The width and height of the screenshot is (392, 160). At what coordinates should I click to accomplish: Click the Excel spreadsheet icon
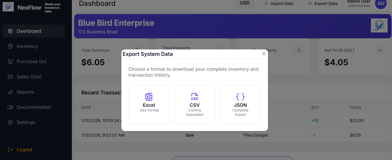(149, 97)
